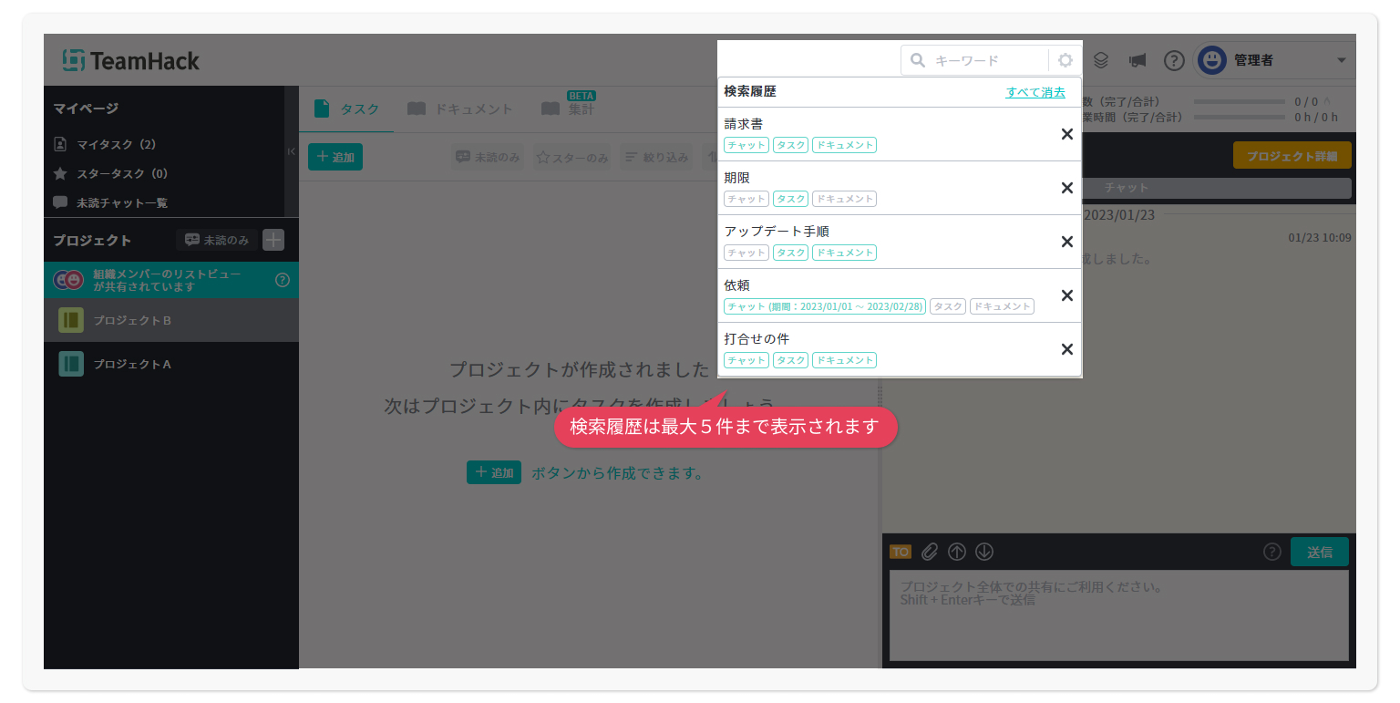Click the orange TO mention icon

tap(900, 552)
